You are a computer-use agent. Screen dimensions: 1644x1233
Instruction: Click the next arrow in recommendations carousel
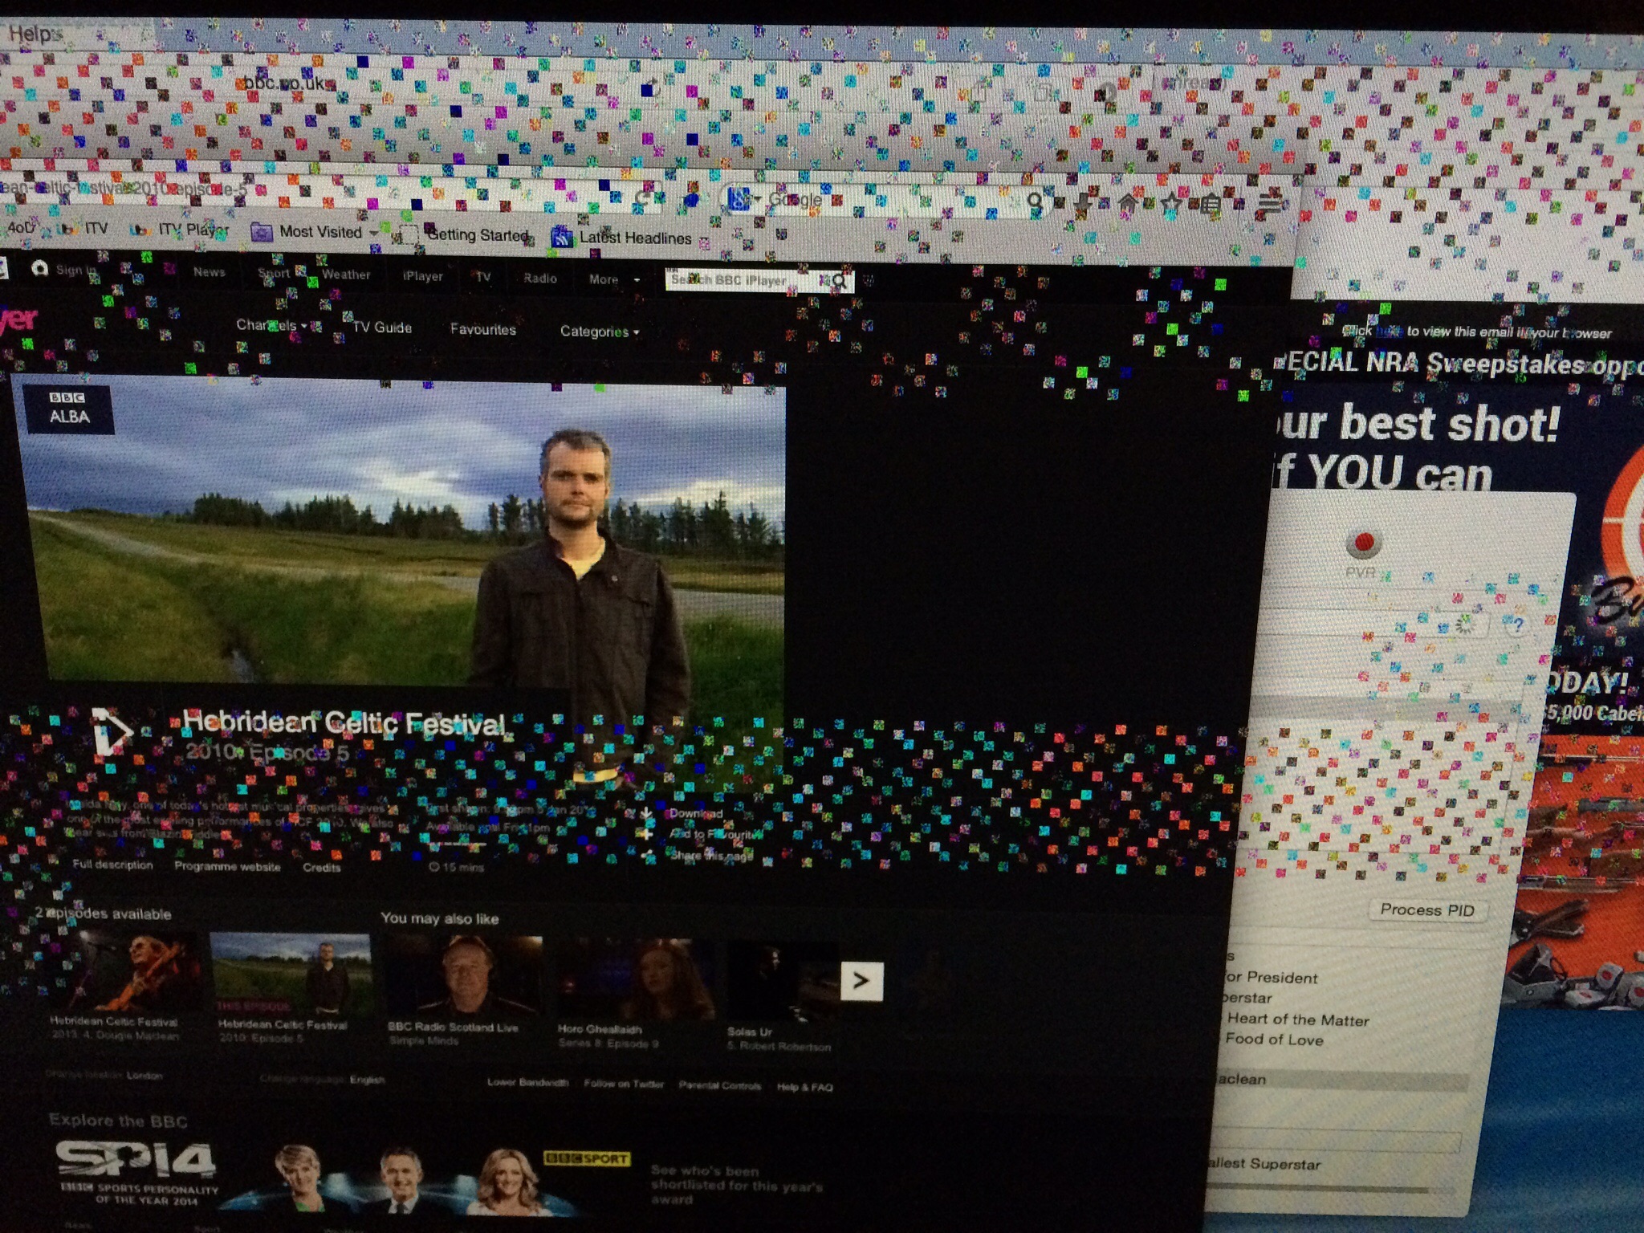click(x=861, y=981)
